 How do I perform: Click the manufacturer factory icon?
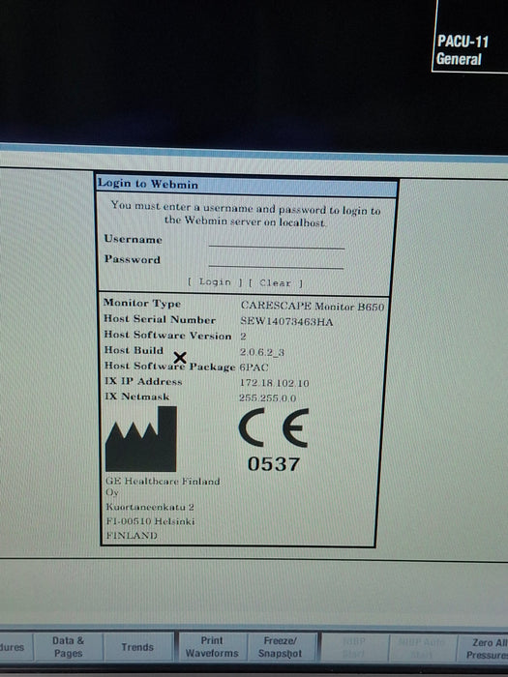(141, 439)
